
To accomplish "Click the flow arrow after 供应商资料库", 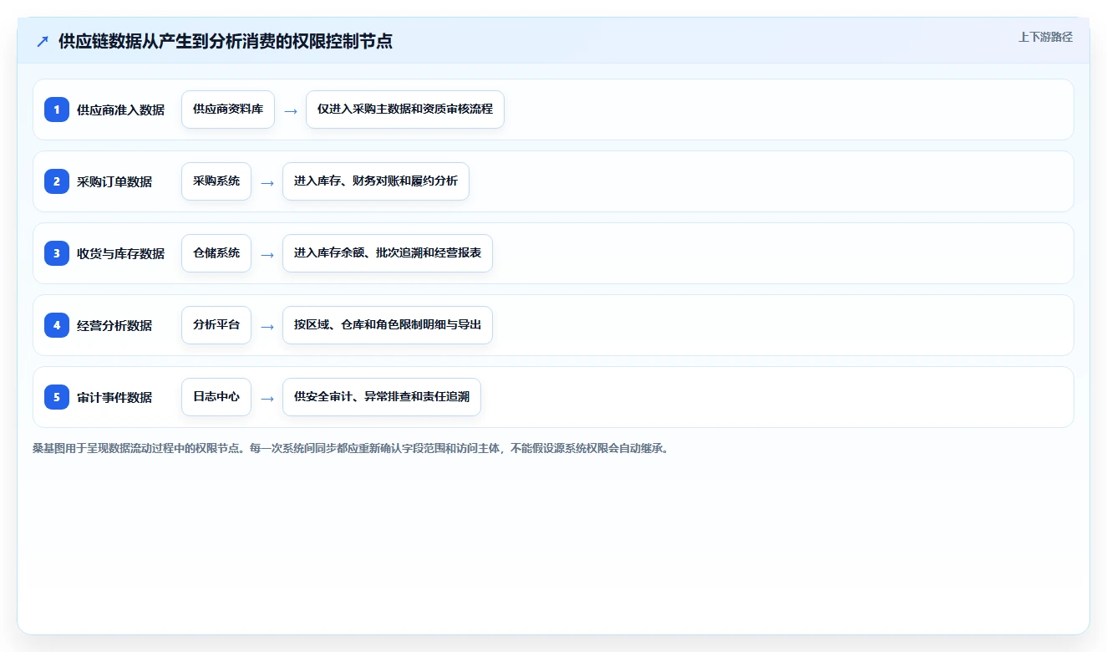I will tap(291, 110).
